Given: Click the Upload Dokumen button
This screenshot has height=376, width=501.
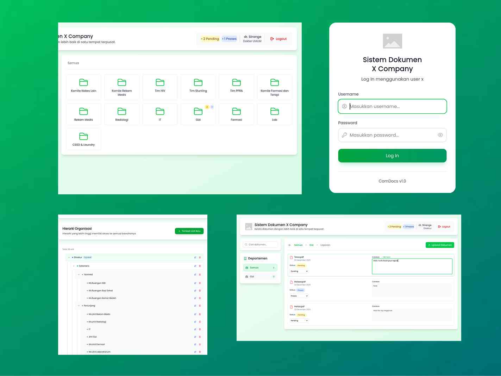Looking at the screenshot, I should 440,245.
